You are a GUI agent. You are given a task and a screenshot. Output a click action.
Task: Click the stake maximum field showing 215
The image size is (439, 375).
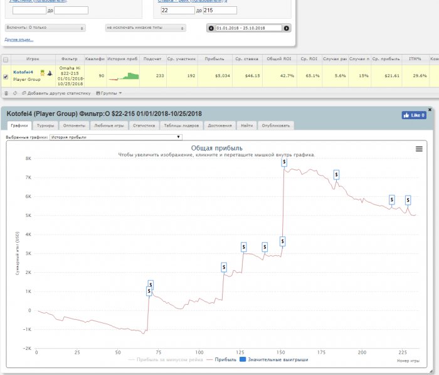pos(219,11)
